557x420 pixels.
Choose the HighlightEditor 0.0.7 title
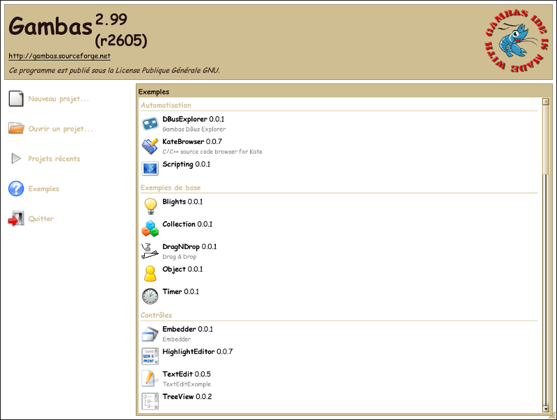(x=198, y=352)
